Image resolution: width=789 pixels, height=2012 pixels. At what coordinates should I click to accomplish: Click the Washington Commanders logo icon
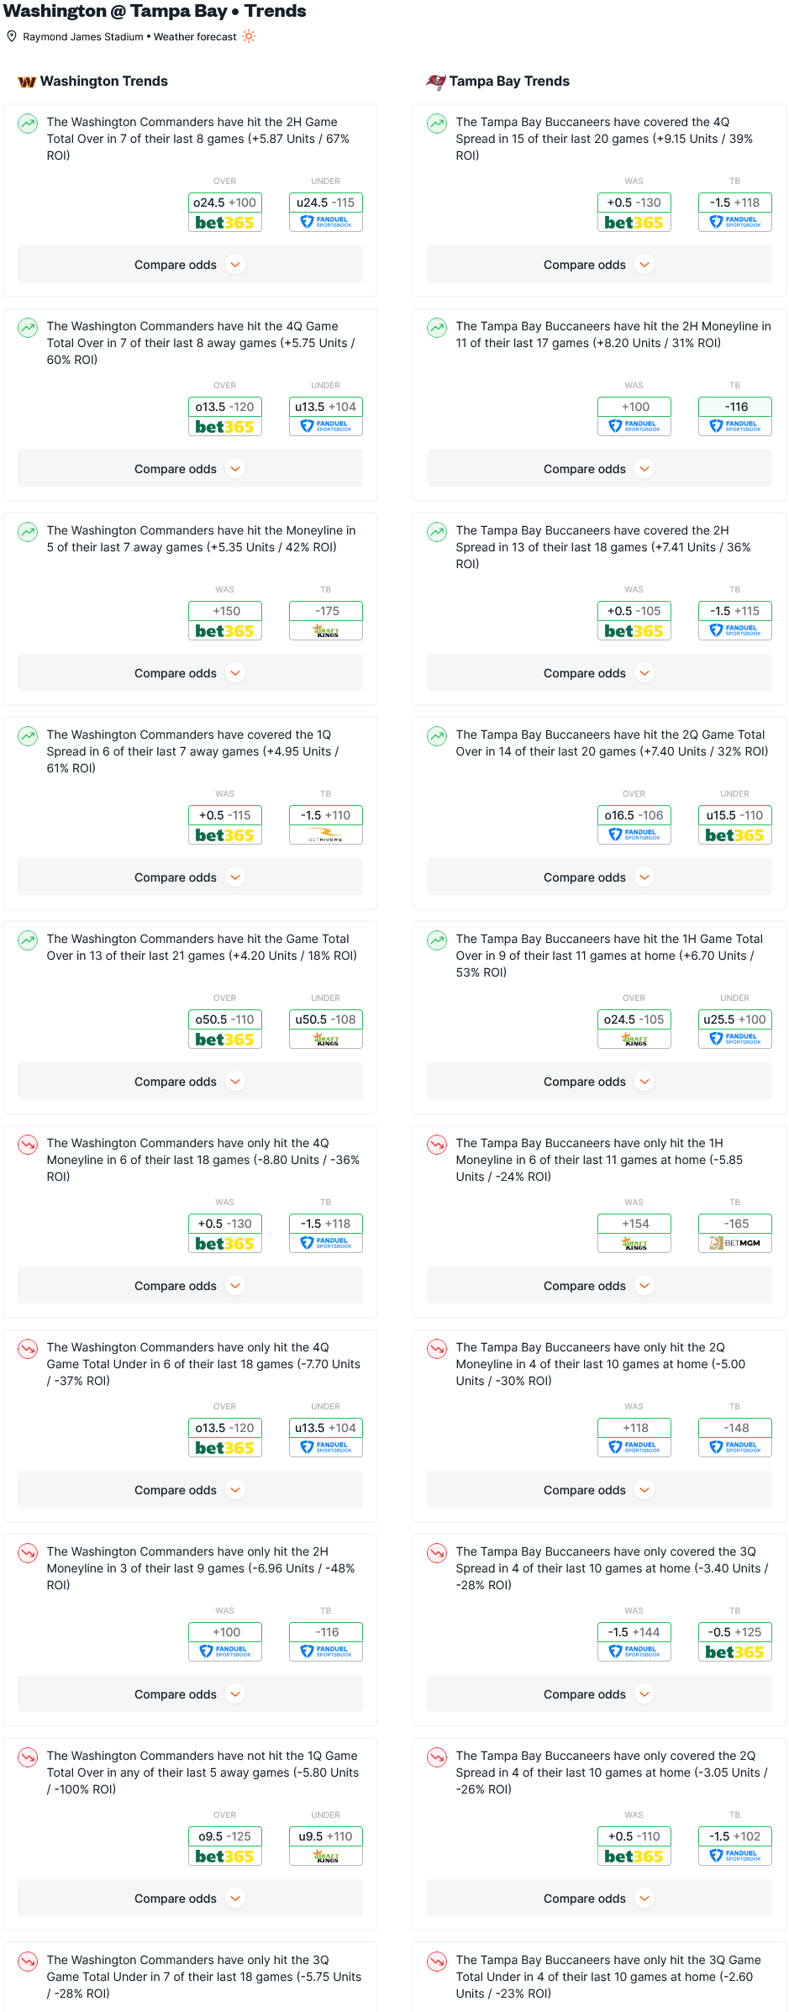coord(27,82)
